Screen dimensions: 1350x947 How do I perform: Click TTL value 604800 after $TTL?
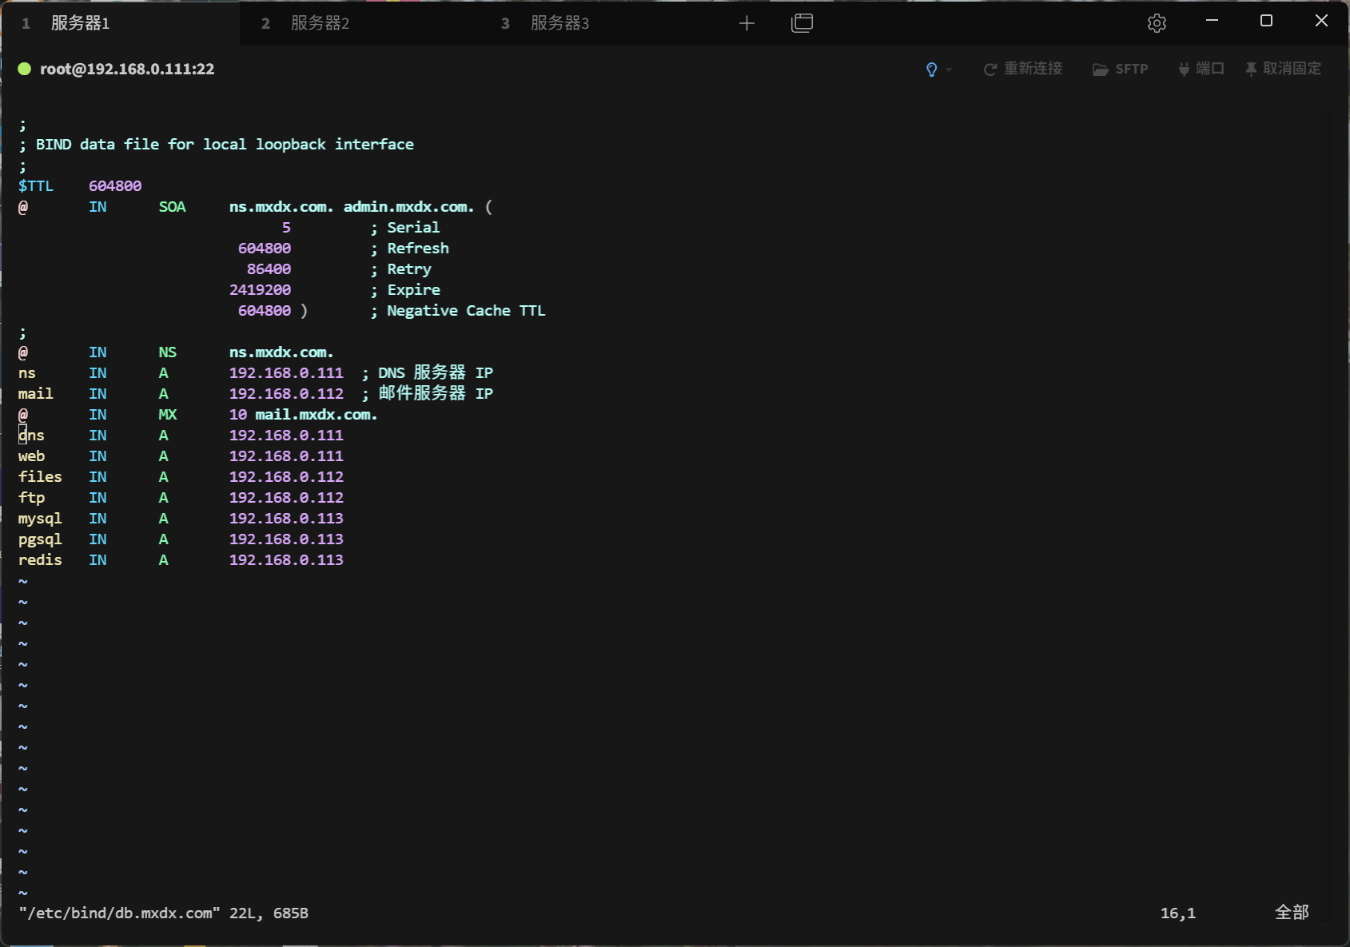coord(115,185)
